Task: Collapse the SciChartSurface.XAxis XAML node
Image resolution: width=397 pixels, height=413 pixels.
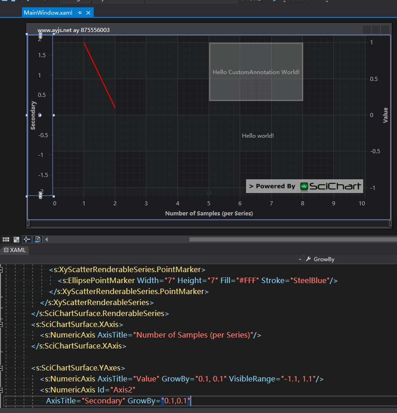Action: 2,324
